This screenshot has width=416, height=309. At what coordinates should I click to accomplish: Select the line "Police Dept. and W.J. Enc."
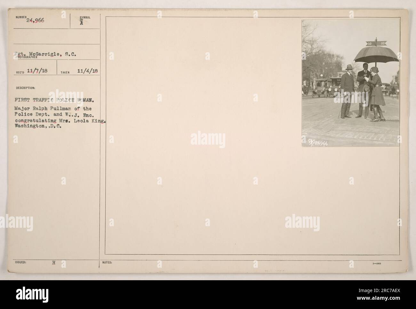[54, 115]
